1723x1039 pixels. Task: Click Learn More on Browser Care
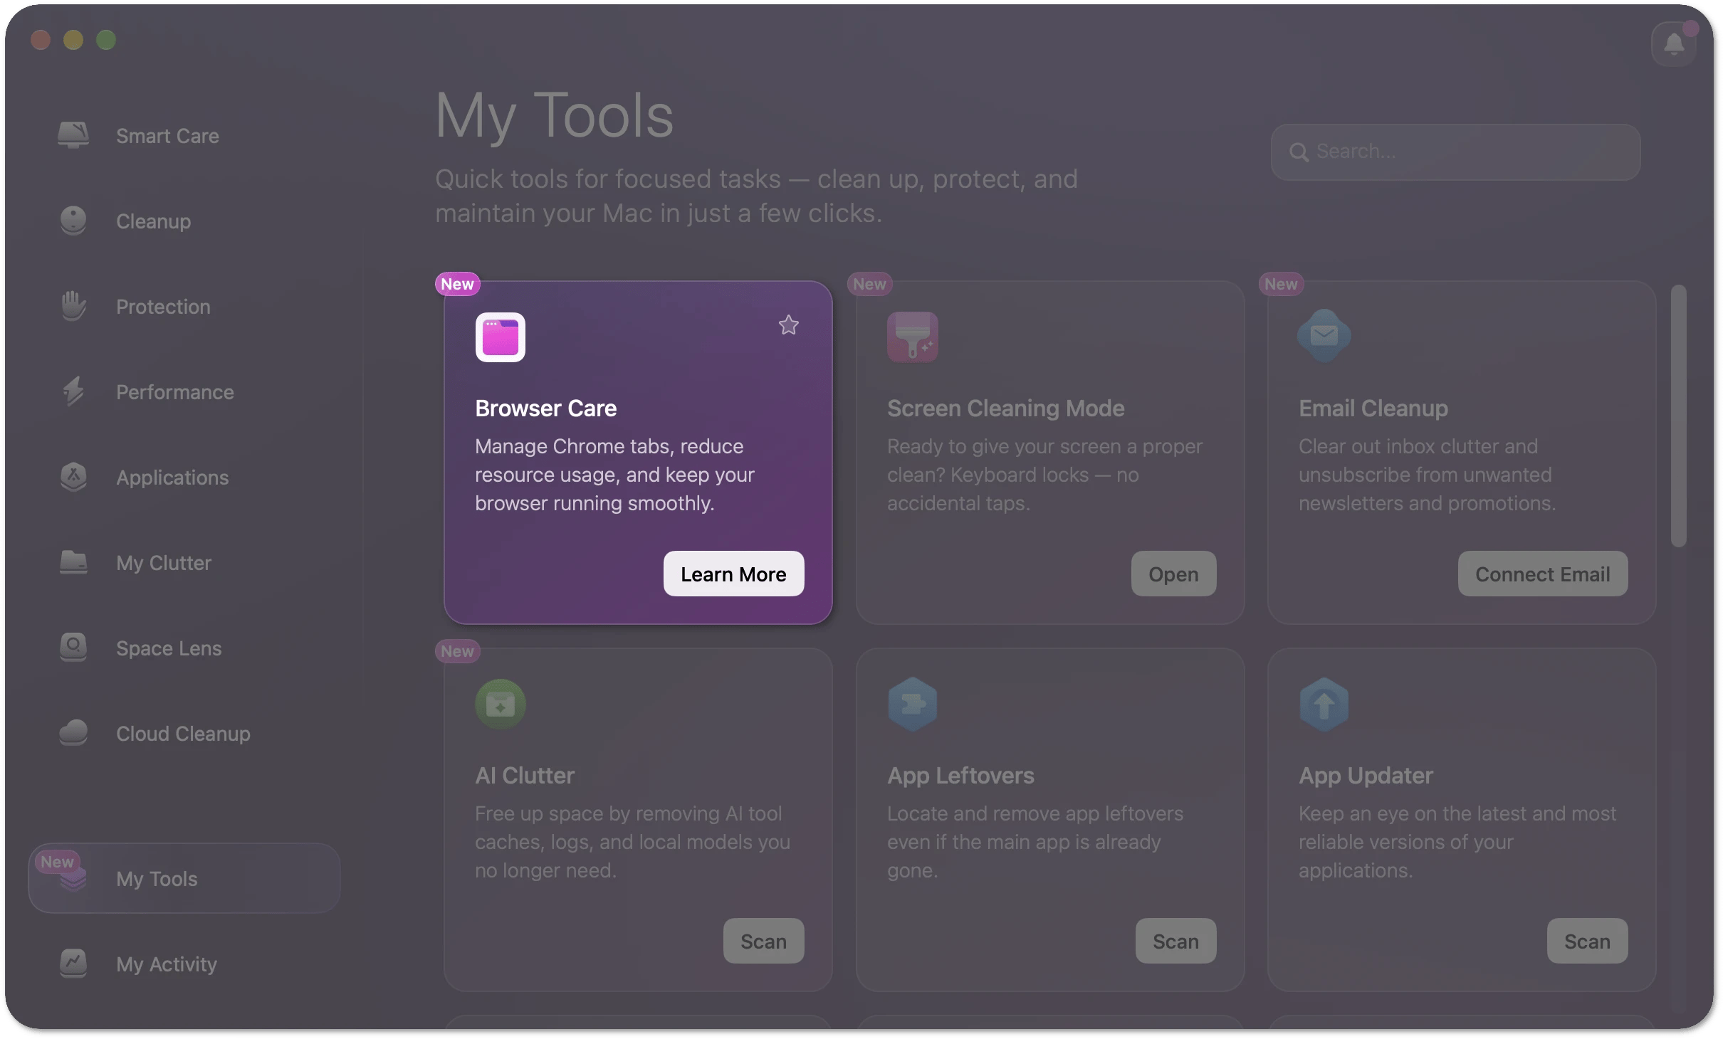pyautogui.click(x=733, y=574)
